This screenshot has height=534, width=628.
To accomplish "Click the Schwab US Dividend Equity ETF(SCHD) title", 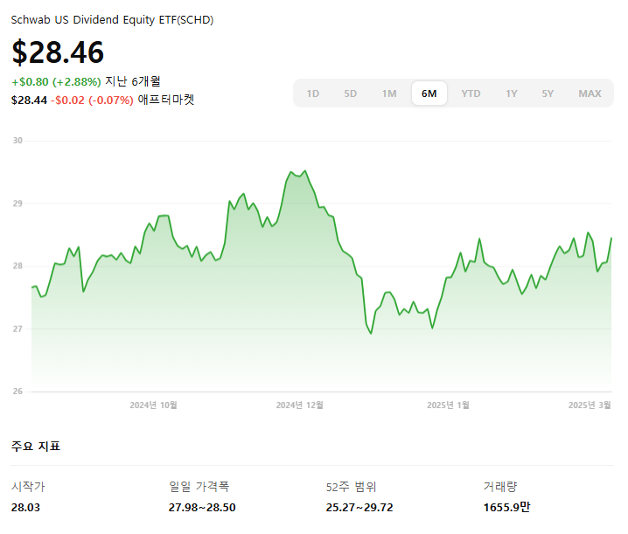I will 112,19.
